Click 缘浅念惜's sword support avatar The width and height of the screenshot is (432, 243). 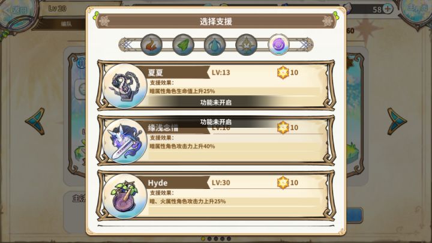125,141
